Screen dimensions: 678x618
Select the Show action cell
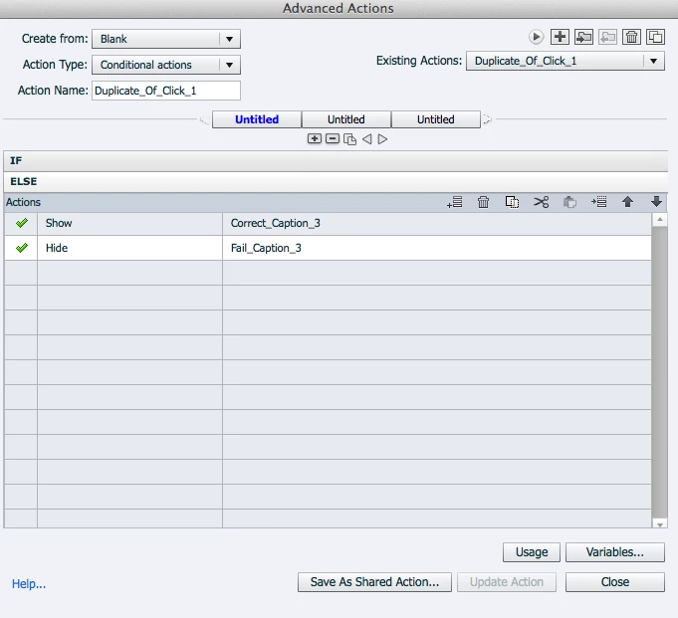(x=129, y=224)
